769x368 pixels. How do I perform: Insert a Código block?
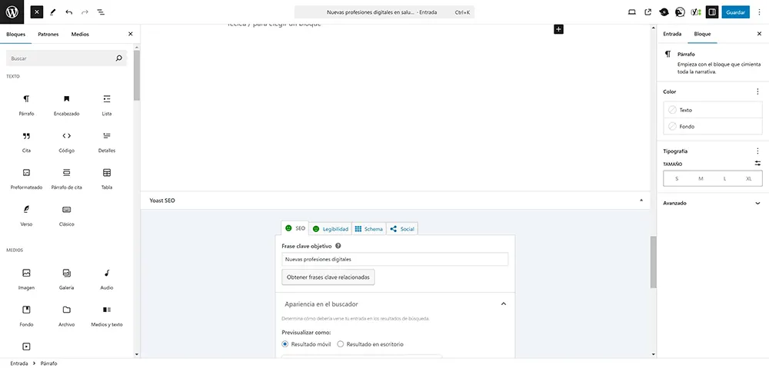[x=66, y=141]
